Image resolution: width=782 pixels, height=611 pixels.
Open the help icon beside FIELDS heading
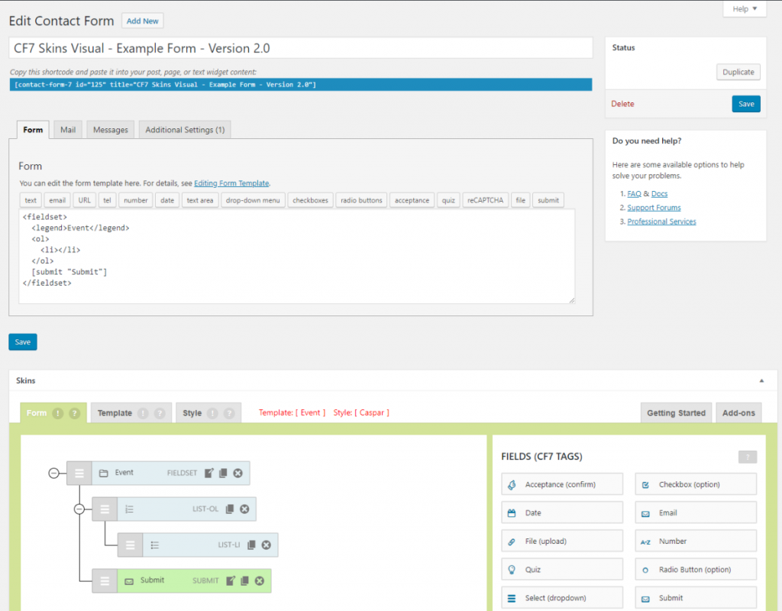pos(747,457)
